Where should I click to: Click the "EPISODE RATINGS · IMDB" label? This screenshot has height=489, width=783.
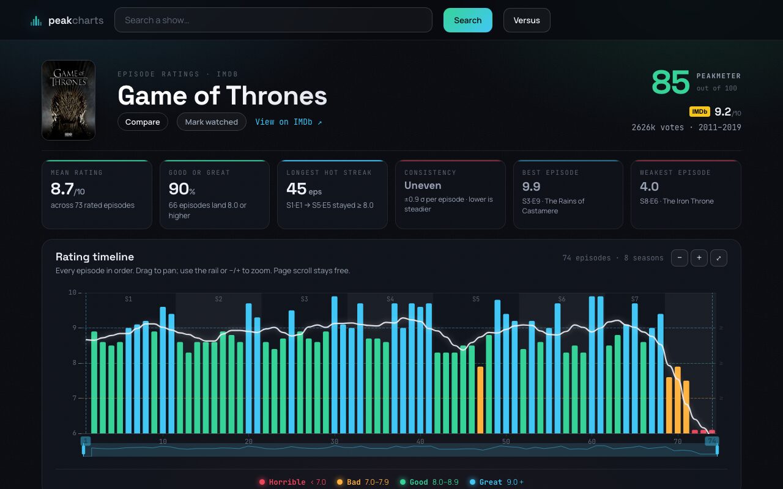[x=177, y=74]
